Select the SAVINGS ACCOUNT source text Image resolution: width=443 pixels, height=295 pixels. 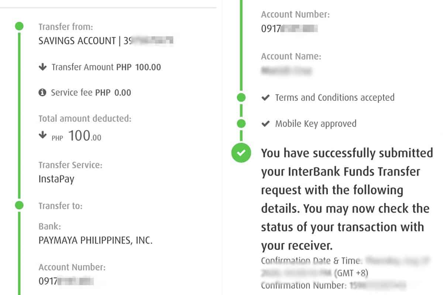coord(77,41)
